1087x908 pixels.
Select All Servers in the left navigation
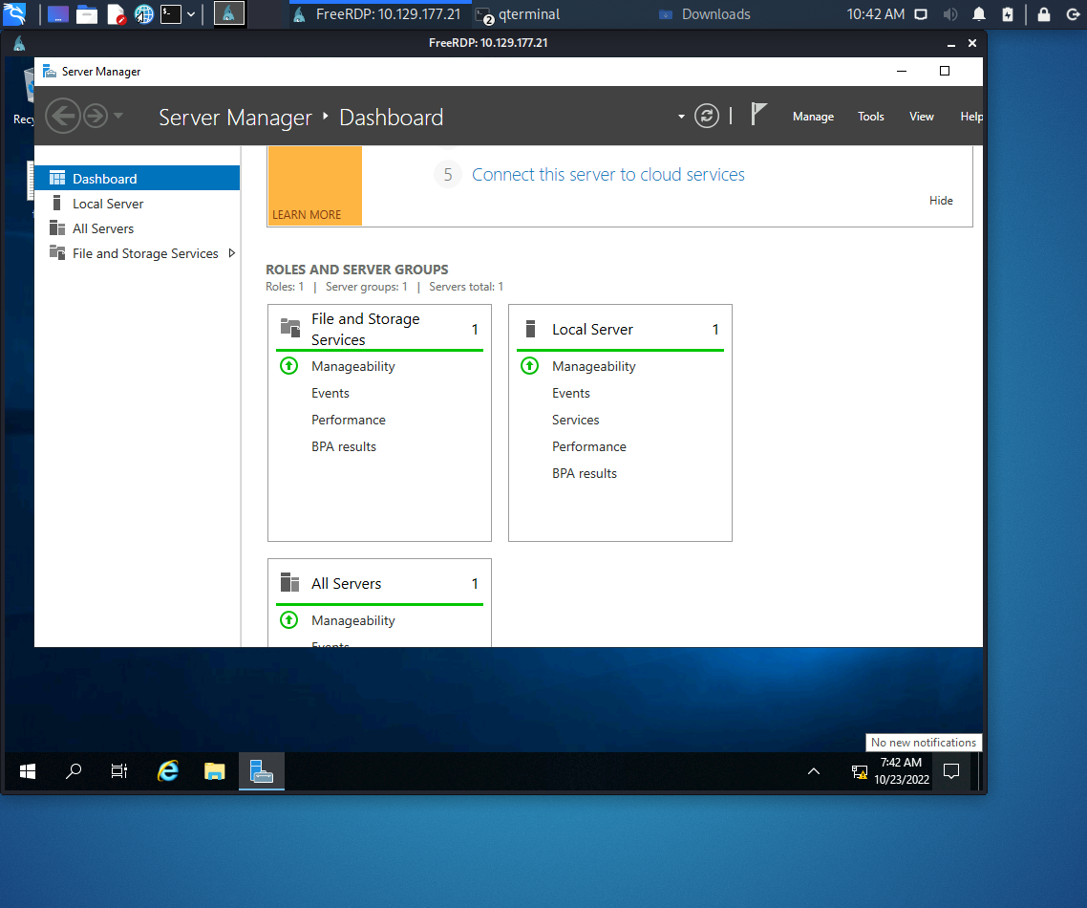(138, 228)
